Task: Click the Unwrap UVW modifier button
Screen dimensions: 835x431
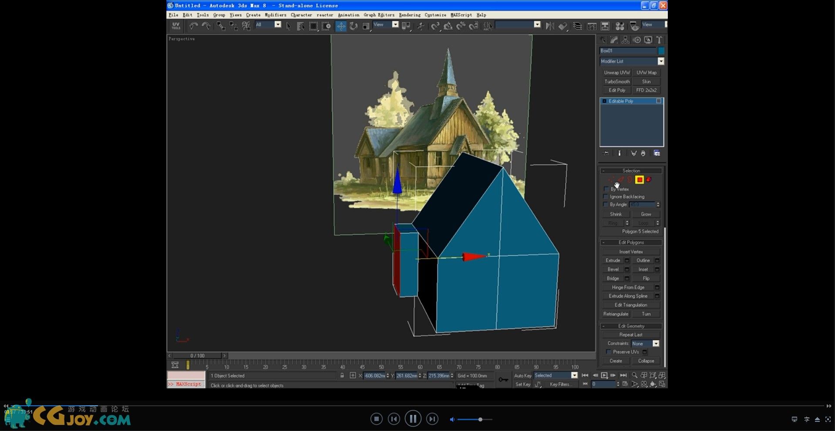Action: 616,73
